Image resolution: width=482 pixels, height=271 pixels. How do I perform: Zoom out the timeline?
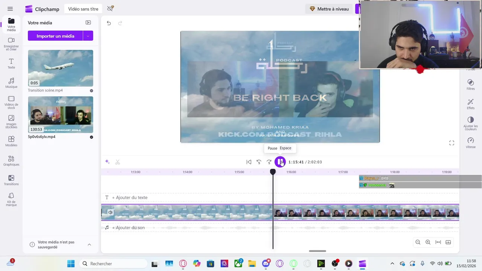418,242
